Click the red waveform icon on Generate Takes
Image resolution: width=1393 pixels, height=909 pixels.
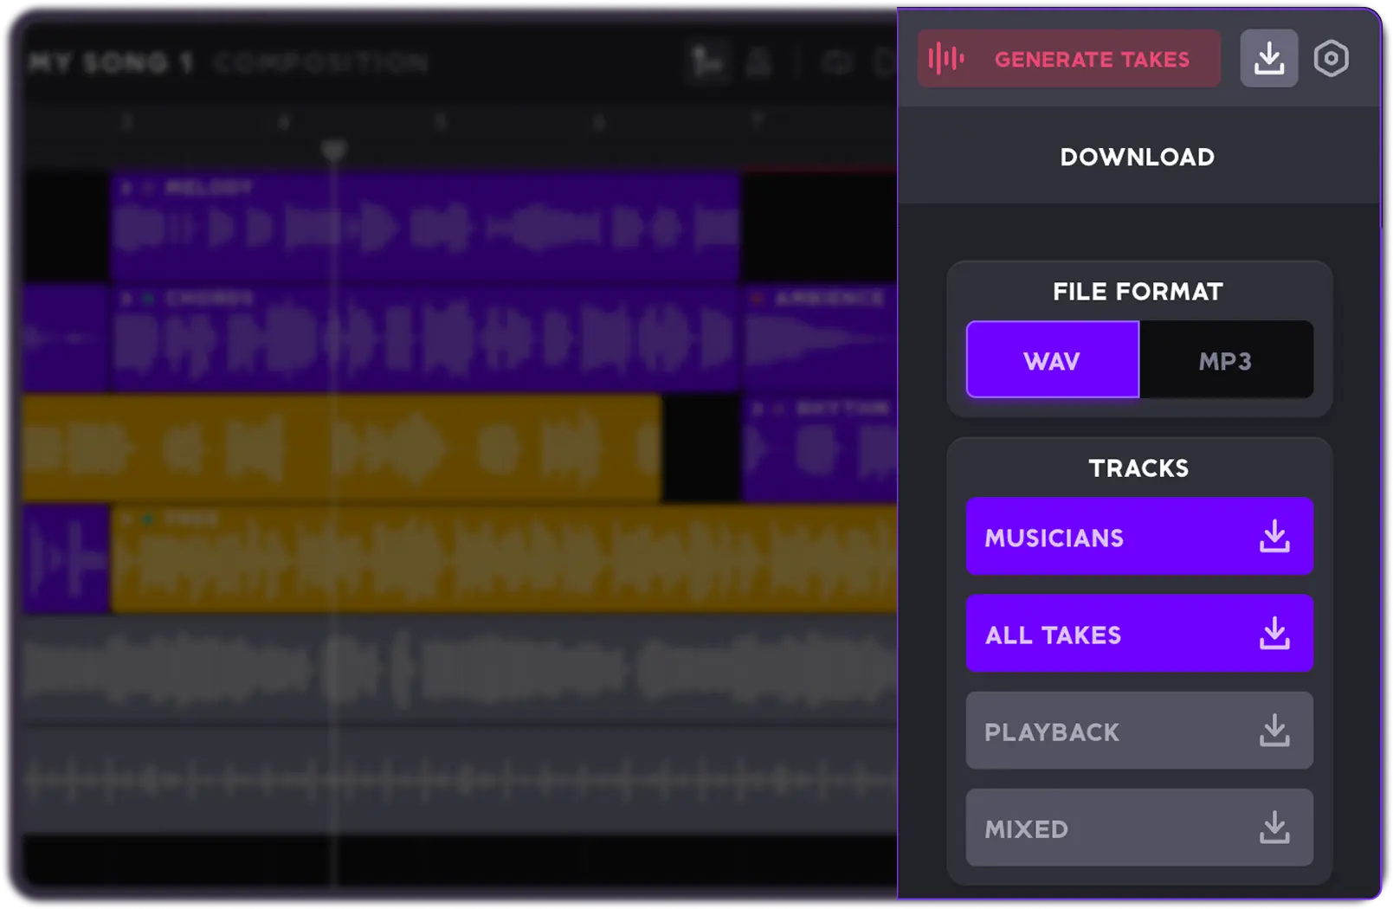945,58
